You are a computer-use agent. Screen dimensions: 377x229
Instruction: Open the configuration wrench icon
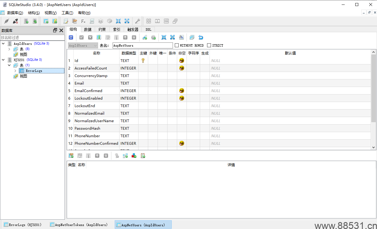coord(137,21)
